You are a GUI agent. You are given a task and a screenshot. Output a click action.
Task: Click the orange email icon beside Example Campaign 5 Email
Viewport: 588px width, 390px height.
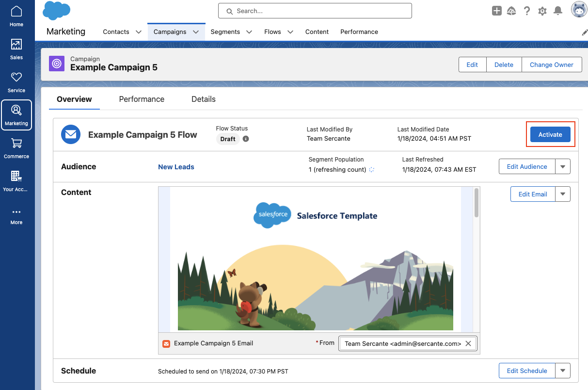pos(166,343)
